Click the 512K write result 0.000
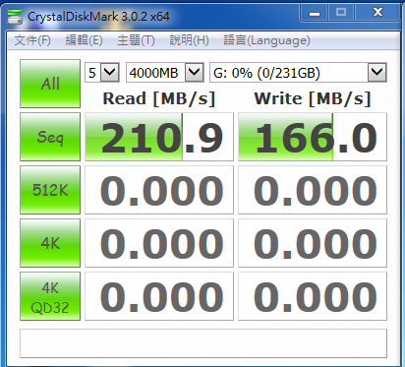The height and width of the screenshot is (367, 405). (x=313, y=190)
